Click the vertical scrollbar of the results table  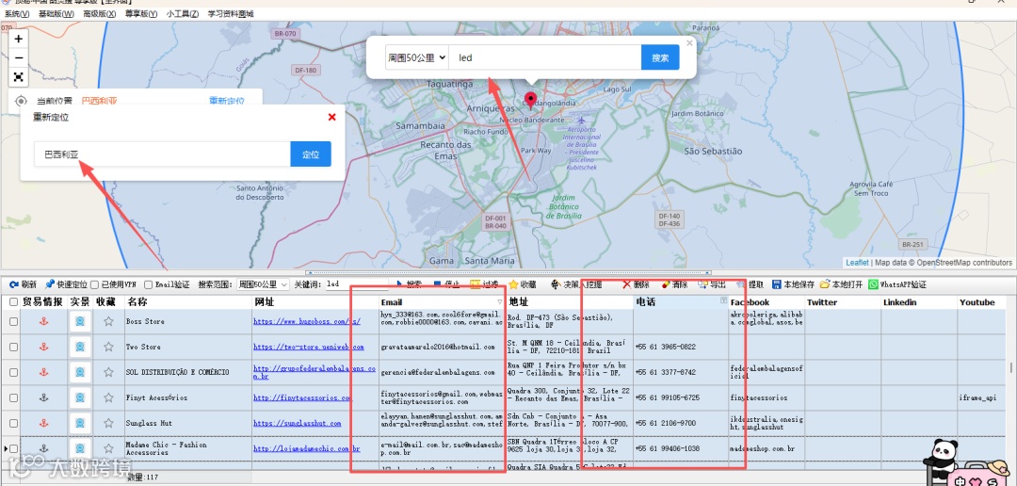(x=1011, y=368)
